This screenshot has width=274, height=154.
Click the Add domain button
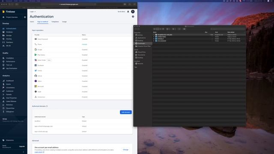126,112
